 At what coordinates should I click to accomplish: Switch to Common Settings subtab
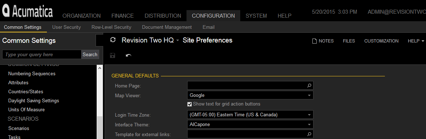tap(23, 27)
